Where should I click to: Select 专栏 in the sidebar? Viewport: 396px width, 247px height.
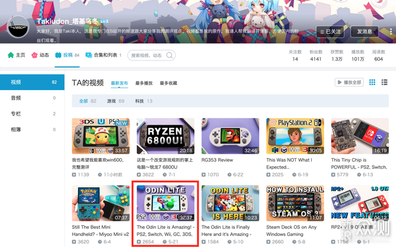(32, 114)
